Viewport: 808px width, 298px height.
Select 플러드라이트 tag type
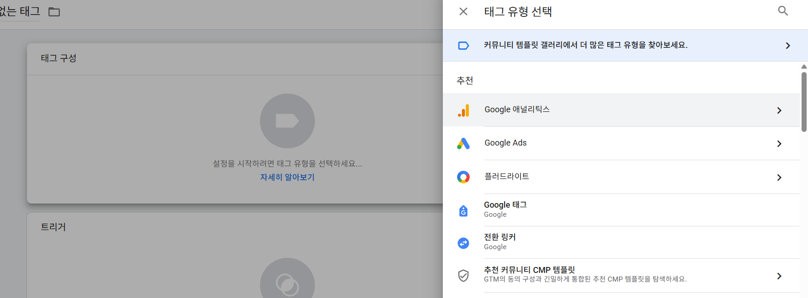pyautogui.click(x=621, y=177)
